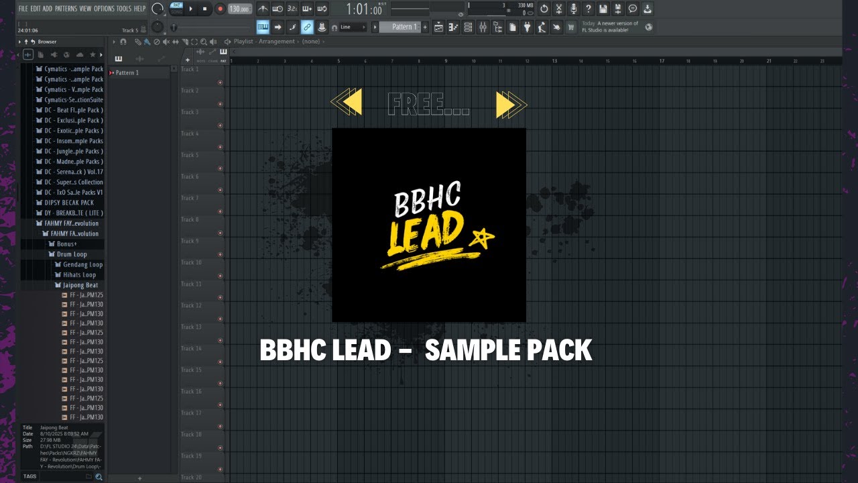This screenshot has width=858, height=483.
Task: Open the plugin picker plug icon
Action: click(527, 27)
